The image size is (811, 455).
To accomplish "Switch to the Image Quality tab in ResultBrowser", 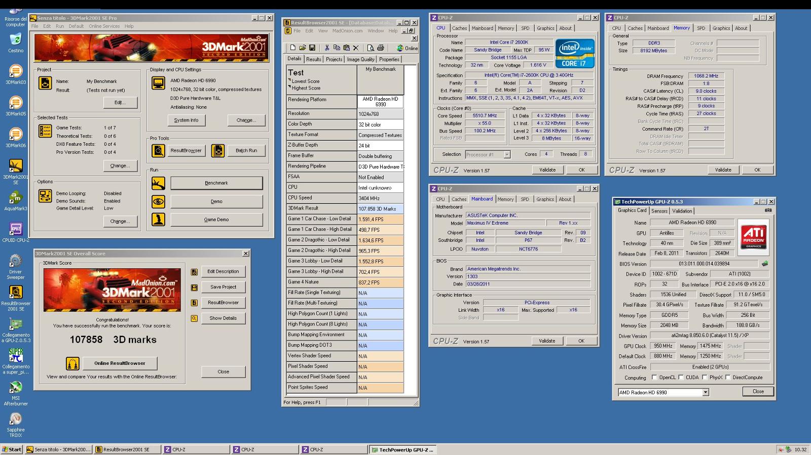I will coord(361,59).
